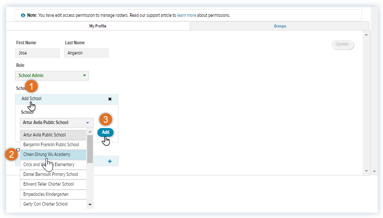Pick Edward Teller Charter School

[53, 184]
